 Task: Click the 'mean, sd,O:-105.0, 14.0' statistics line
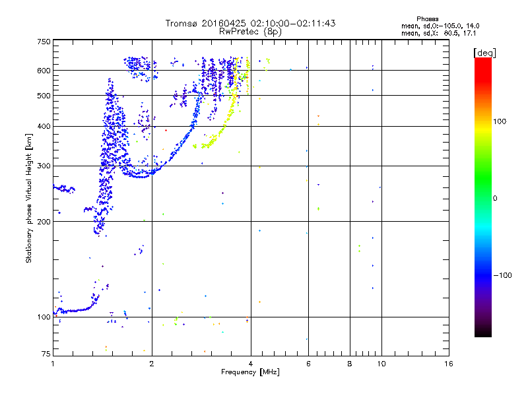click(440, 26)
